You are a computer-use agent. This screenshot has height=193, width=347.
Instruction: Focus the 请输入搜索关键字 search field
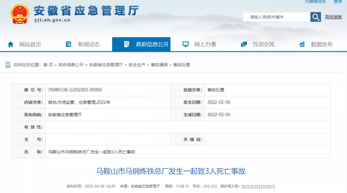[x=276, y=17]
